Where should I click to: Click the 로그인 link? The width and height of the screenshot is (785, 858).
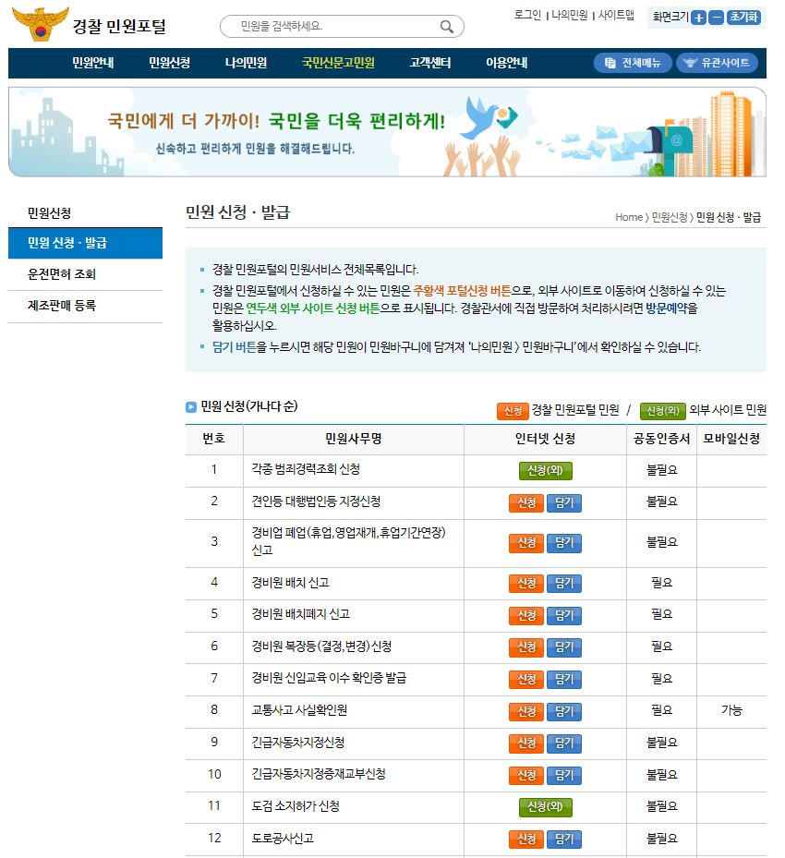pyautogui.click(x=526, y=15)
